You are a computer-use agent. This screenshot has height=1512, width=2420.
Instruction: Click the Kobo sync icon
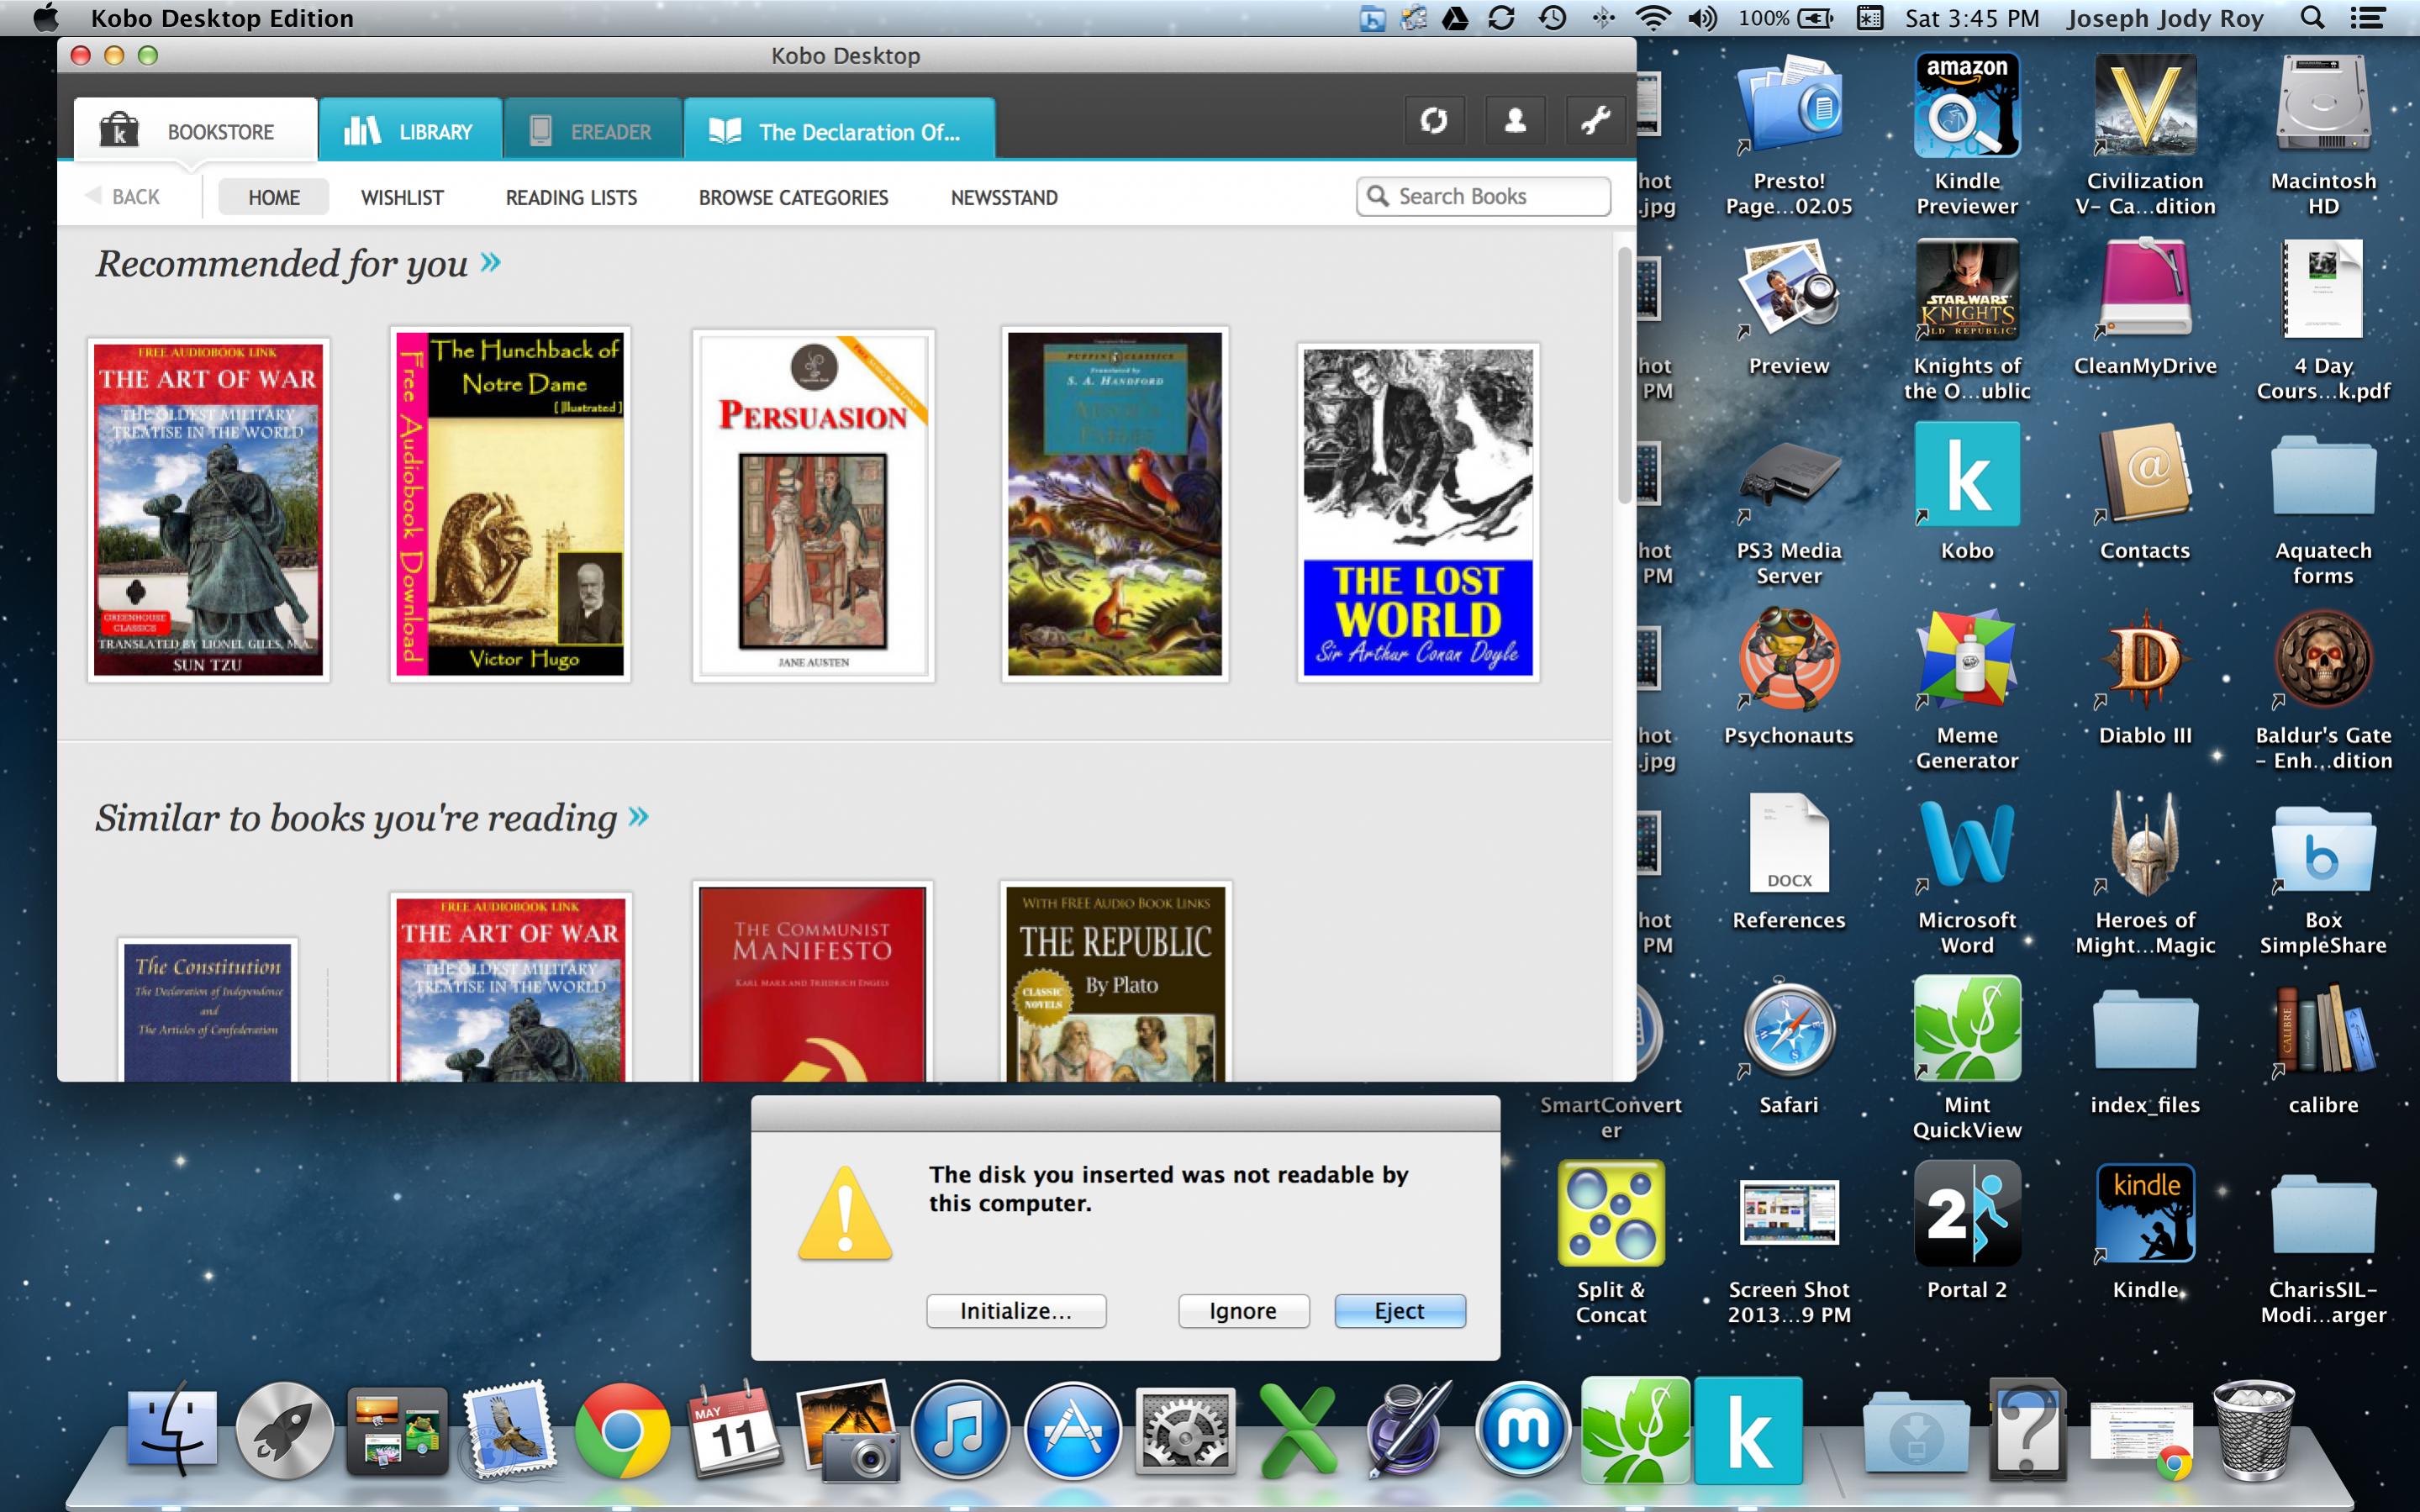click(1434, 122)
